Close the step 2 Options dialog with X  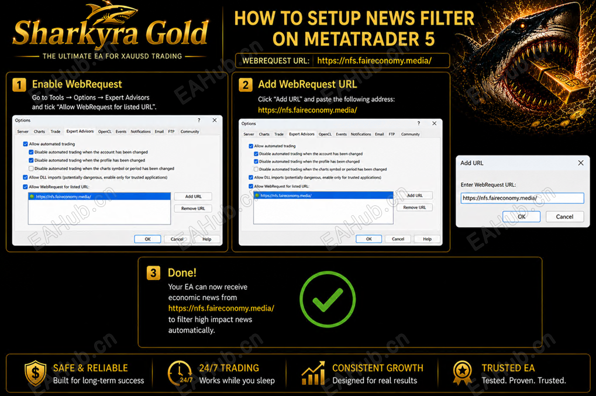coord(435,123)
